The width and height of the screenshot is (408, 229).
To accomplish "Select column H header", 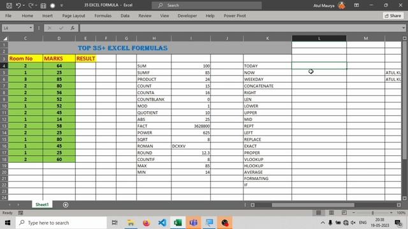I will (x=154, y=38).
